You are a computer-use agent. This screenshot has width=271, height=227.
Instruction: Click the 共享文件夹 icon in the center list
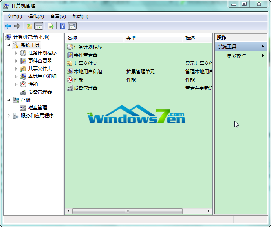[x=70, y=64]
